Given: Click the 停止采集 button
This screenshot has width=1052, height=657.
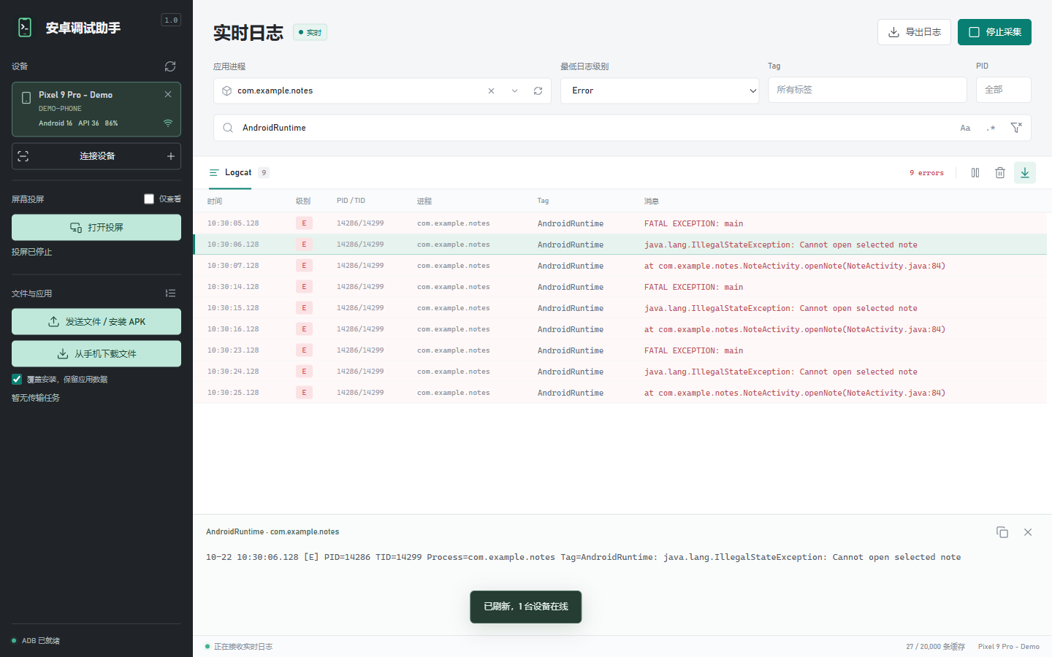Looking at the screenshot, I should pos(994,32).
